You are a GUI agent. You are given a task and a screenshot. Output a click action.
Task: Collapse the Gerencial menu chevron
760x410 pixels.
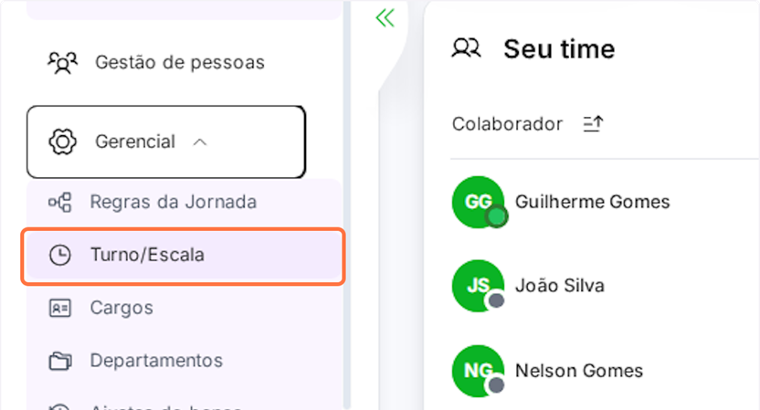click(201, 142)
